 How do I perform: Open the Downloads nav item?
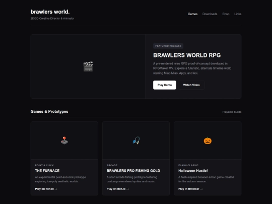click(x=210, y=14)
